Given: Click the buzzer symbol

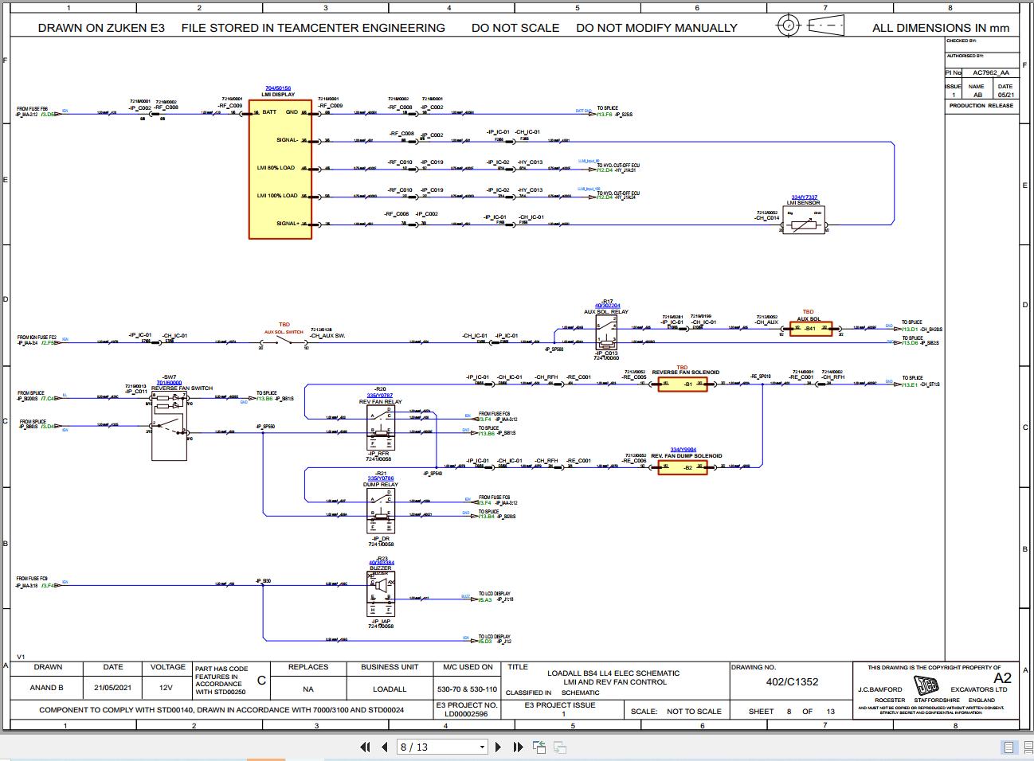Looking at the screenshot, I should click(x=380, y=594).
